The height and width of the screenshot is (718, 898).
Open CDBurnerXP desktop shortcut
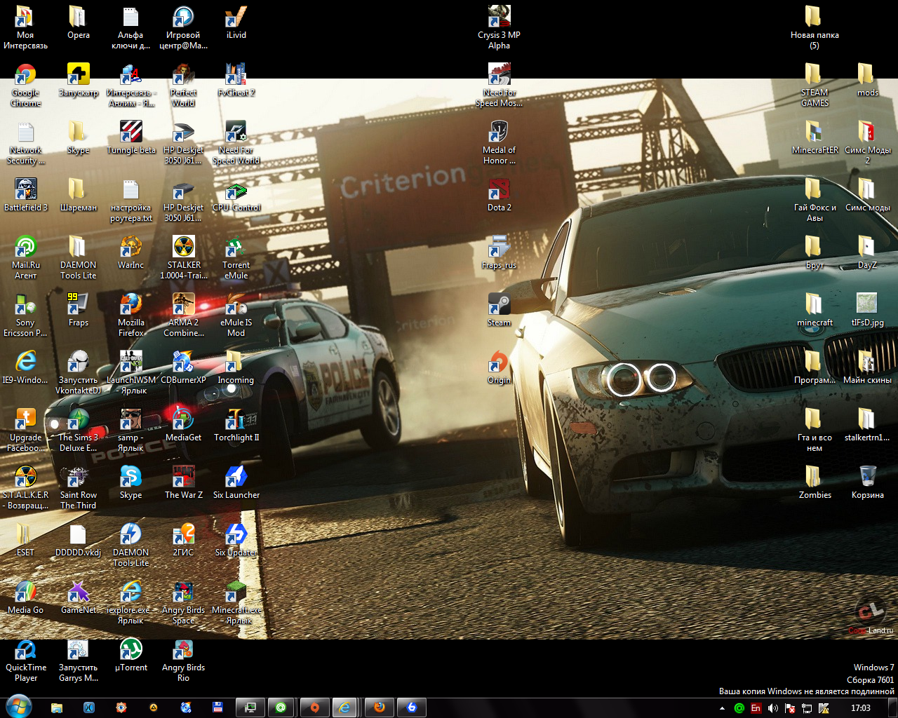click(x=184, y=362)
